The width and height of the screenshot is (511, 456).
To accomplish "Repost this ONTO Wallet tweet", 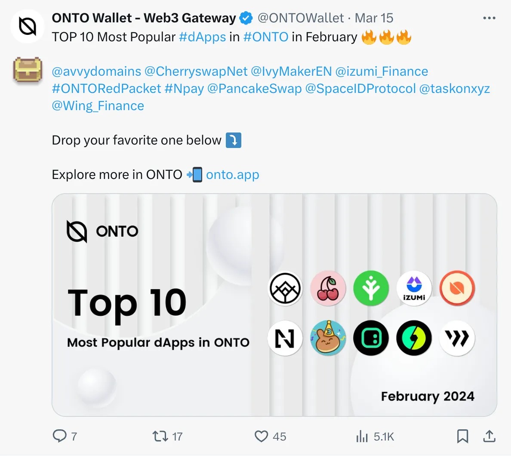I will click(160, 436).
